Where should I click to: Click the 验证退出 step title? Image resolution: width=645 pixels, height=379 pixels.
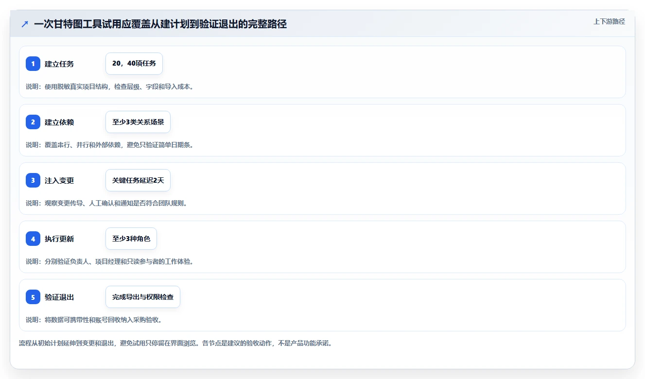pyautogui.click(x=59, y=297)
